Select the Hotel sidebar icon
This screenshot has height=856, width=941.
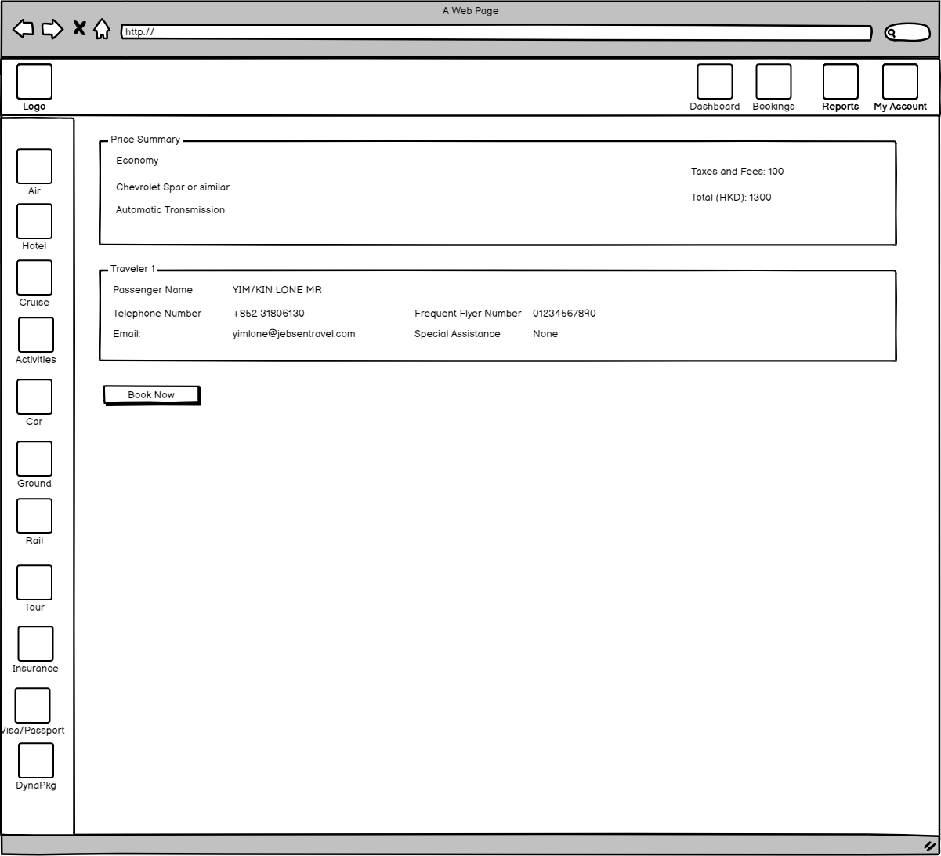coord(34,221)
